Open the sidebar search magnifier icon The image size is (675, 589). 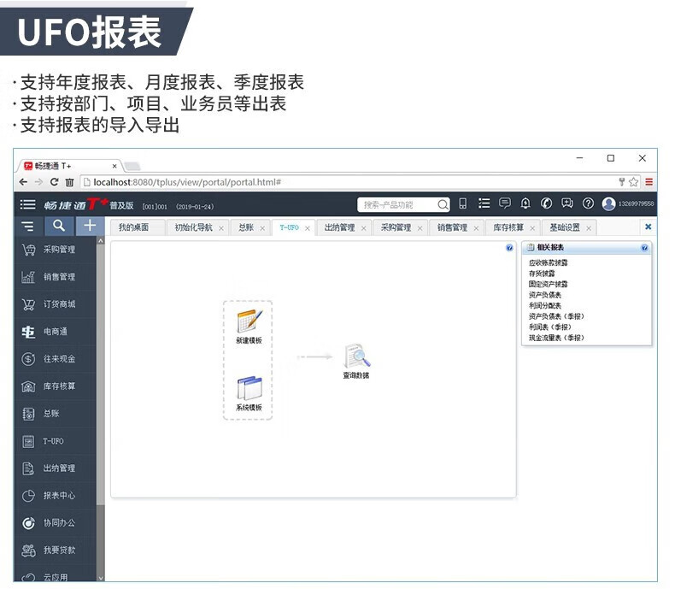point(59,226)
